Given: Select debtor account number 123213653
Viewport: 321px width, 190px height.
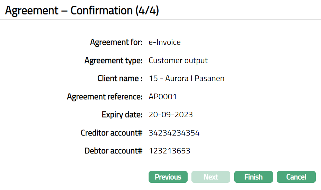Looking at the screenshot, I should (169, 151).
